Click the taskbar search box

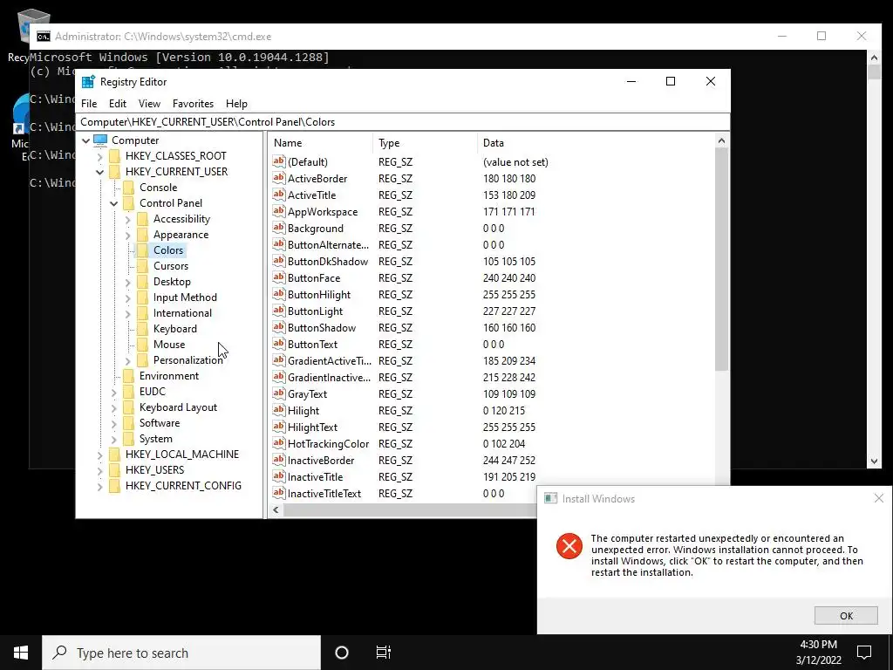point(181,653)
